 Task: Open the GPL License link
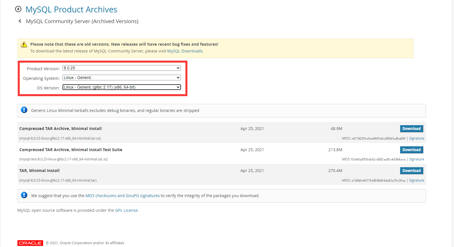pyautogui.click(x=126, y=210)
